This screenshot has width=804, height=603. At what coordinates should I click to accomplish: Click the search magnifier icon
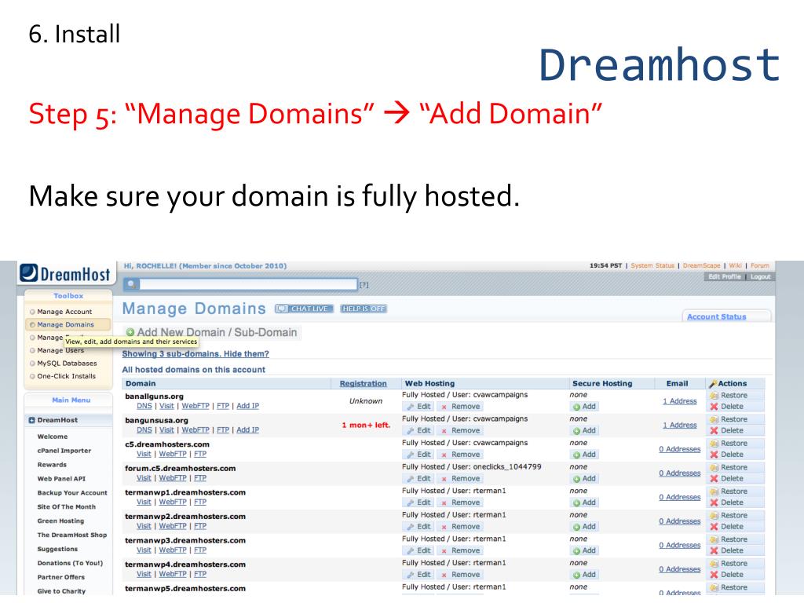[x=131, y=284]
